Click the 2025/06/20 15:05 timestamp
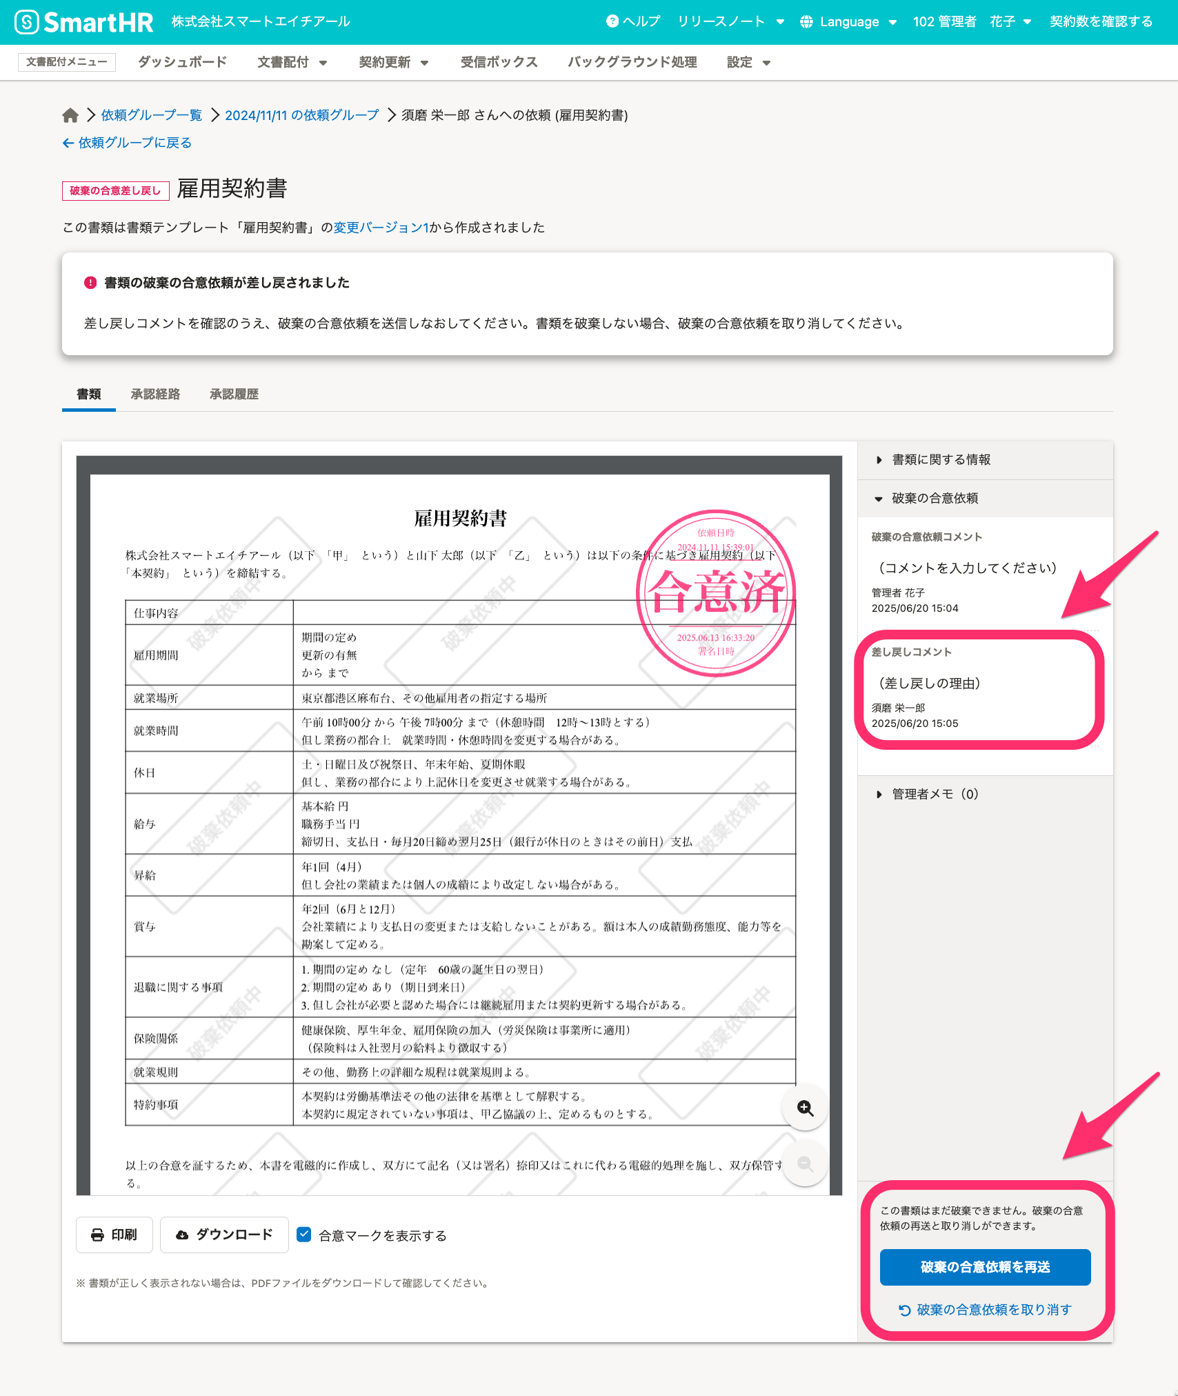The height and width of the screenshot is (1396, 1178). pyautogui.click(x=915, y=724)
